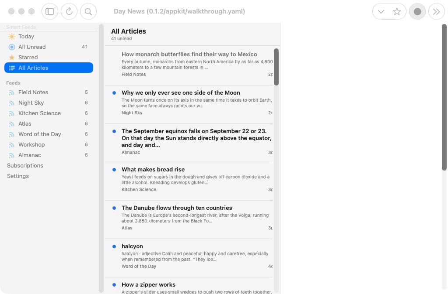Open the Atlas feed

[49, 124]
